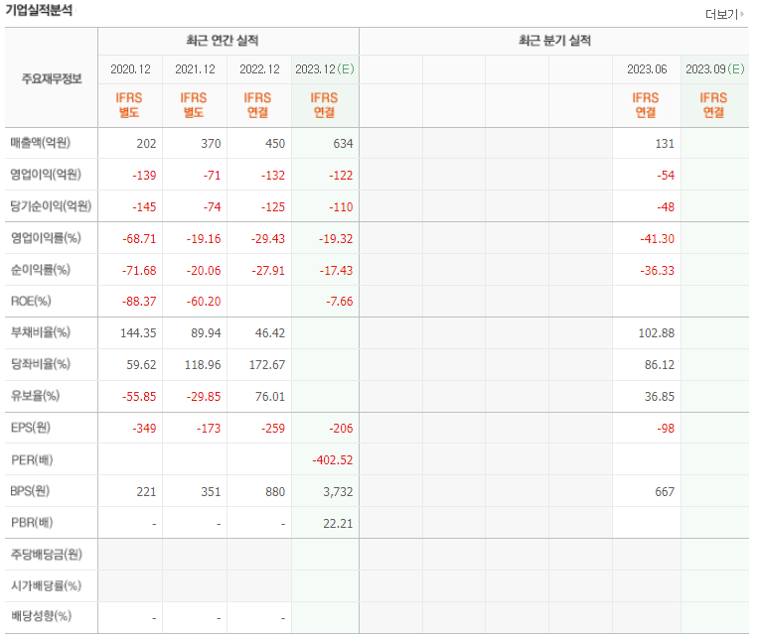The width and height of the screenshot is (758, 637).
Task: Click the quarterly revenue value 131
Action: [x=665, y=144]
